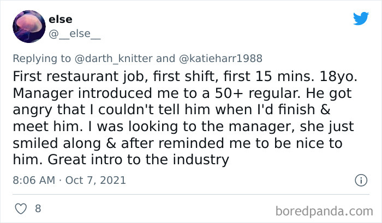
Task: Click the Twitter bird logo
Action: (361, 18)
